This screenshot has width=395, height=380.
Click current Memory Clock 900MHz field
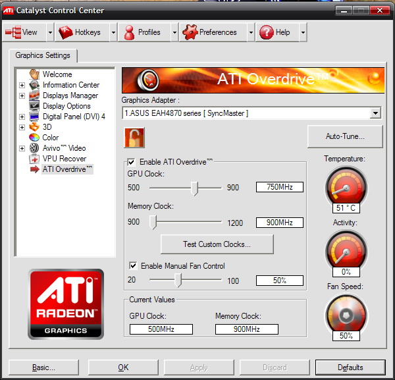[x=247, y=329]
